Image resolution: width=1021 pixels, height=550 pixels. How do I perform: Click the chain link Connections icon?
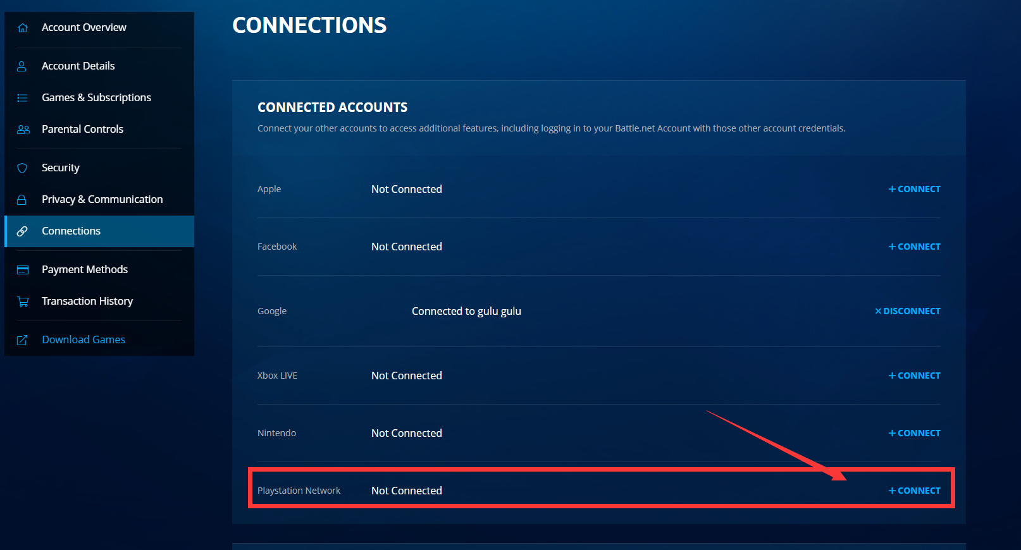click(x=22, y=231)
